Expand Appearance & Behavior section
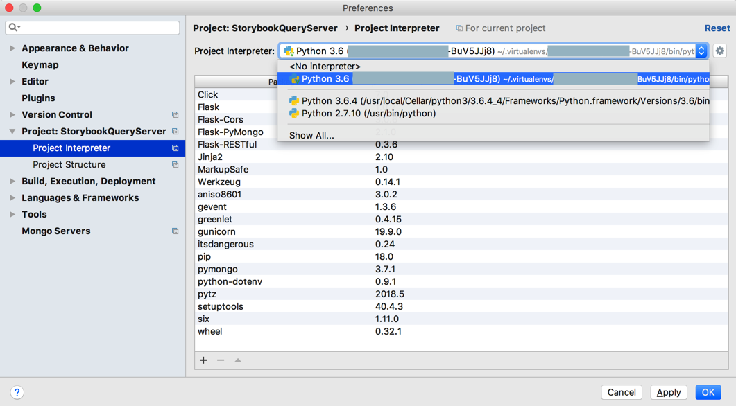The height and width of the screenshot is (406, 736). (12, 48)
